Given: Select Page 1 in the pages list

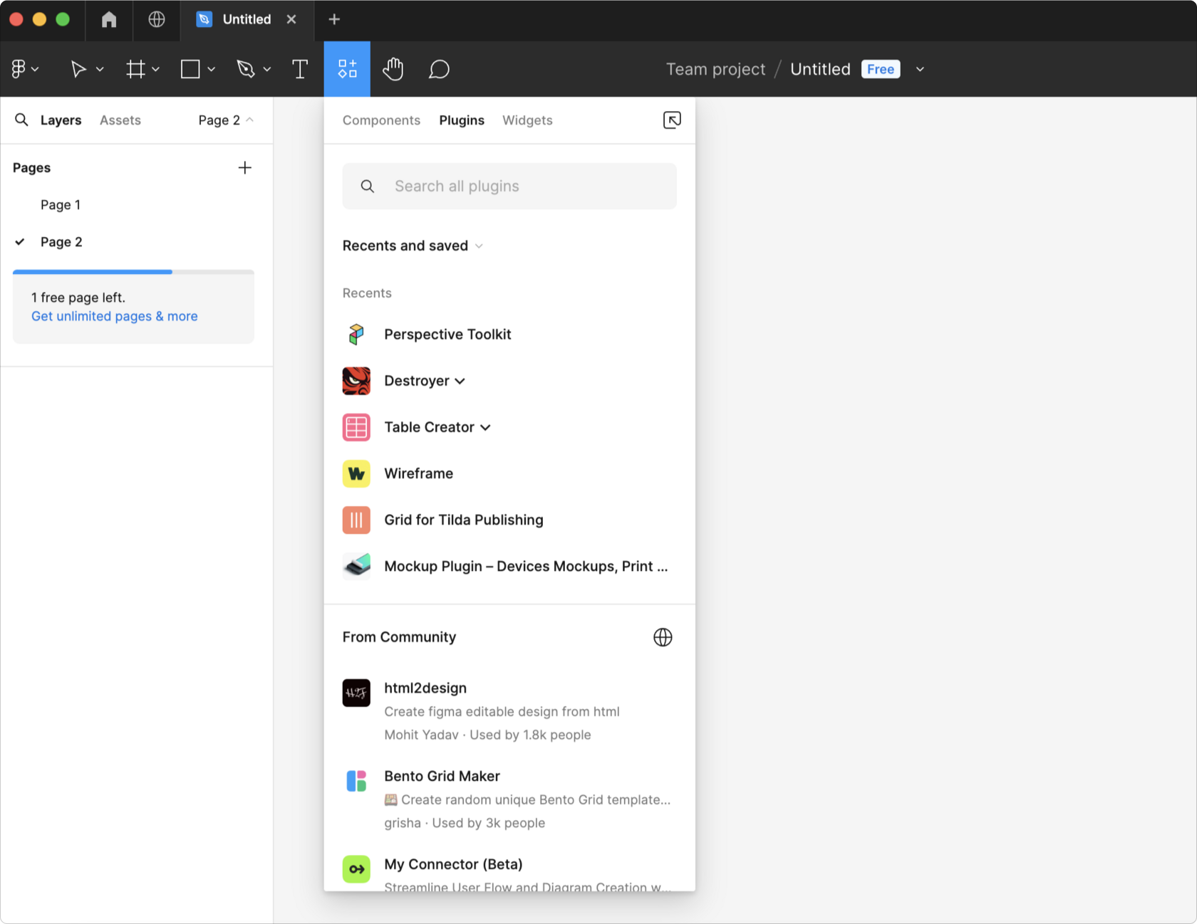Looking at the screenshot, I should tap(61, 205).
